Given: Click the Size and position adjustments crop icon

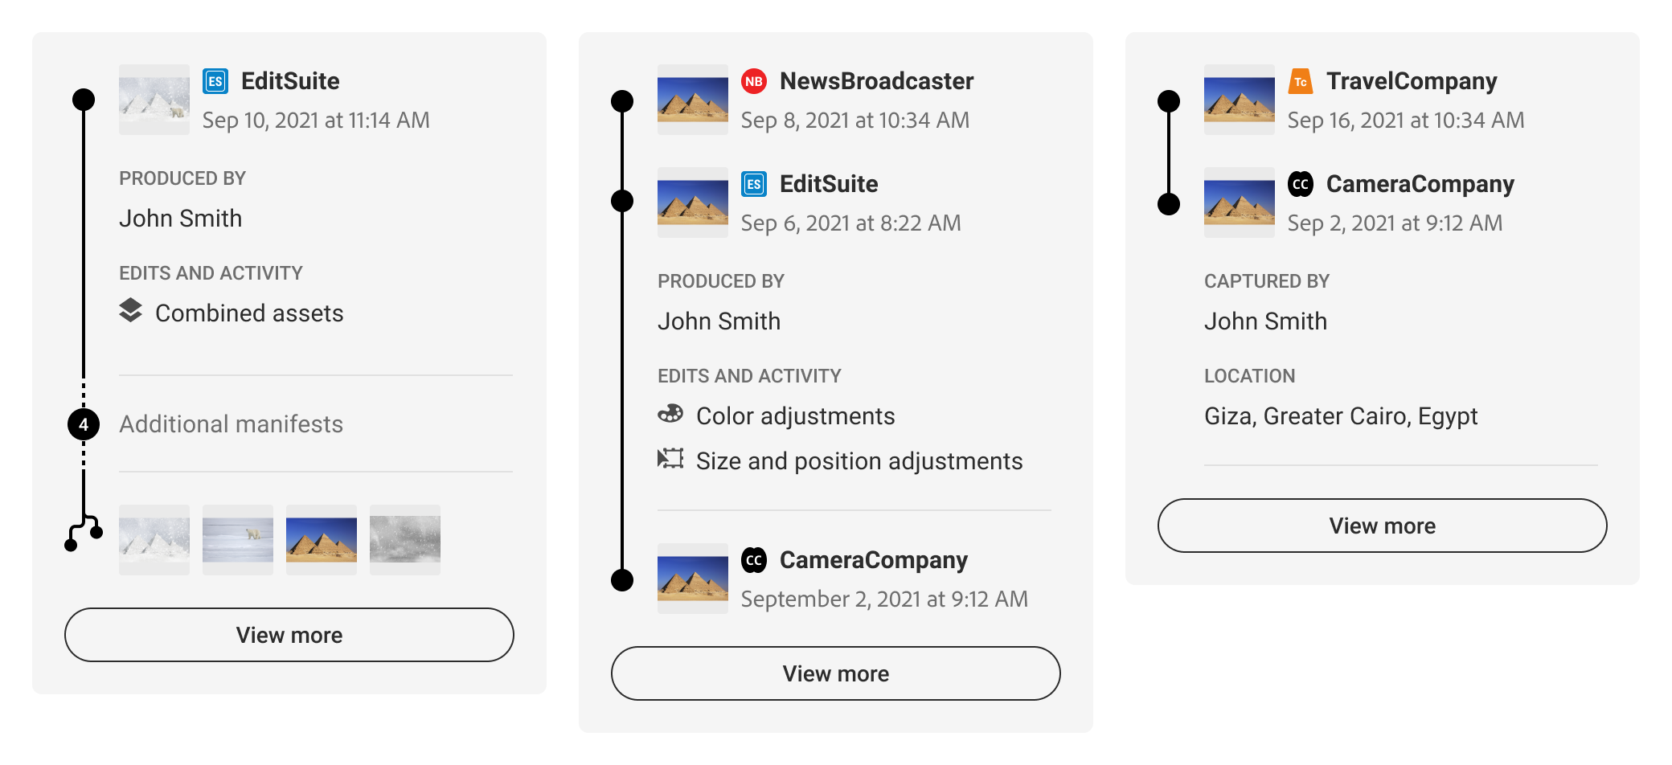Looking at the screenshot, I should click(x=670, y=459).
